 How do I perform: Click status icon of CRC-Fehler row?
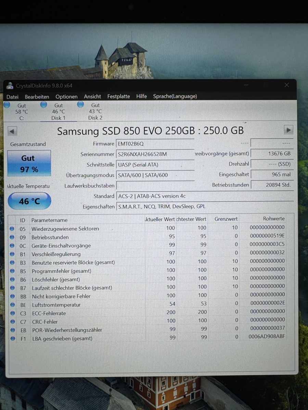click(x=12, y=322)
